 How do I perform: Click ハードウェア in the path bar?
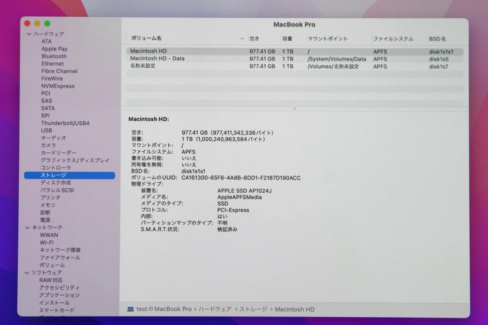coord(215,310)
